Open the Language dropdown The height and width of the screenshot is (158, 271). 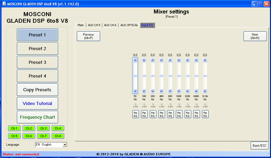pyautogui.click(x=51, y=145)
